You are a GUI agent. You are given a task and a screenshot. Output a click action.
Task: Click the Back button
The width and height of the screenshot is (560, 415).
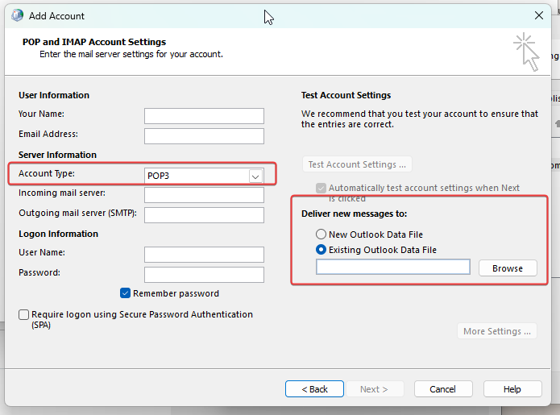click(x=314, y=389)
